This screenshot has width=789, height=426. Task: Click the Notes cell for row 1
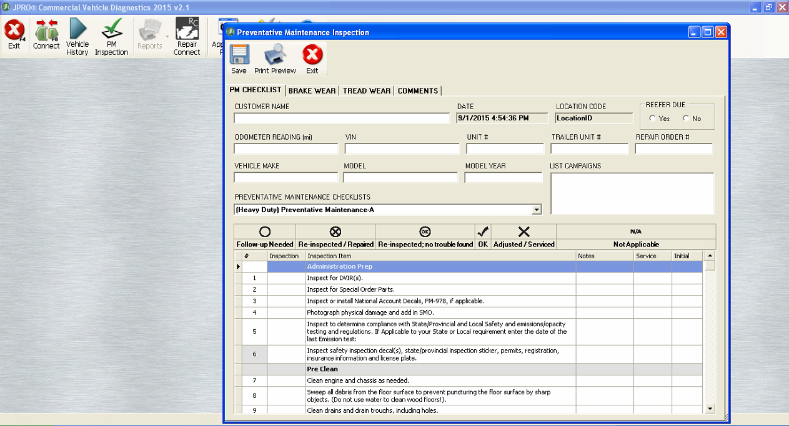(605, 278)
